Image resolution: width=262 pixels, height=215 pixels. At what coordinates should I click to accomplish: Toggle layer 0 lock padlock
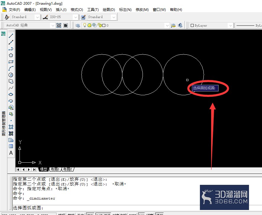coord(100,25)
